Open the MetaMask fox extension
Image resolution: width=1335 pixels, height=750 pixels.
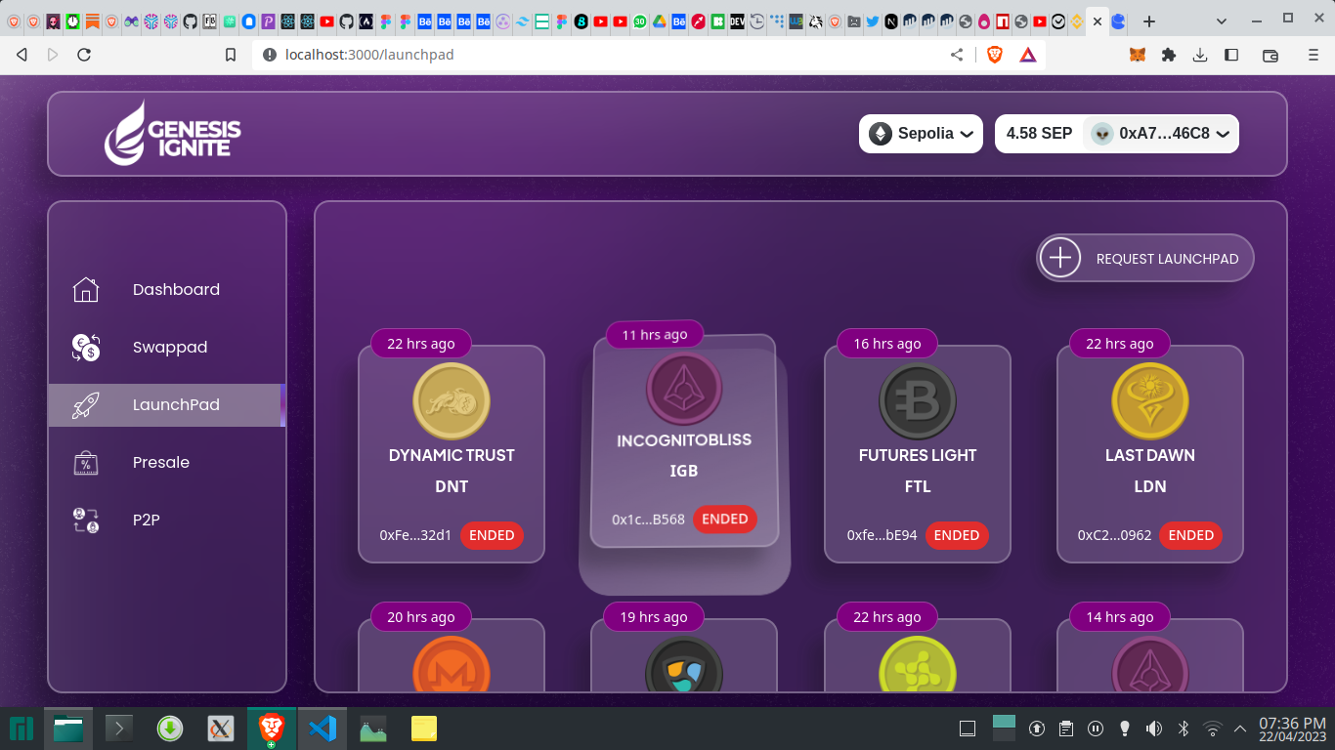point(1138,55)
